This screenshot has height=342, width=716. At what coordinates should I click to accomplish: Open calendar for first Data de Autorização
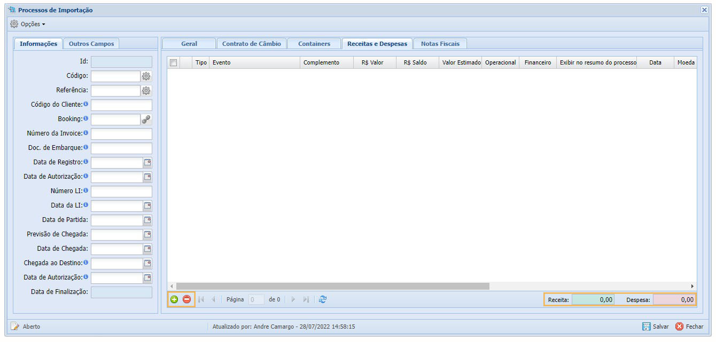tap(147, 177)
